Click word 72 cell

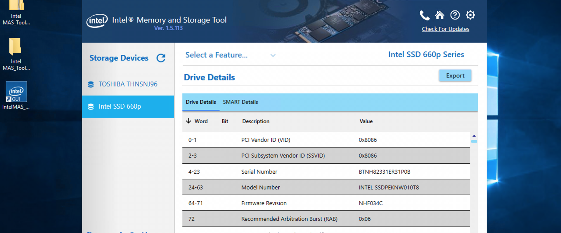tap(191, 219)
